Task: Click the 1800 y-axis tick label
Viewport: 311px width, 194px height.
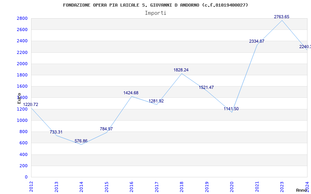Action: pyautogui.click(x=22, y=75)
